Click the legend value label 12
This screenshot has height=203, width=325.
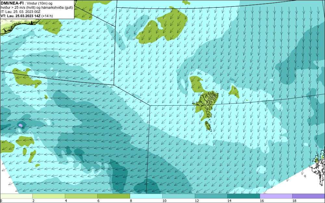click(x=197, y=201)
